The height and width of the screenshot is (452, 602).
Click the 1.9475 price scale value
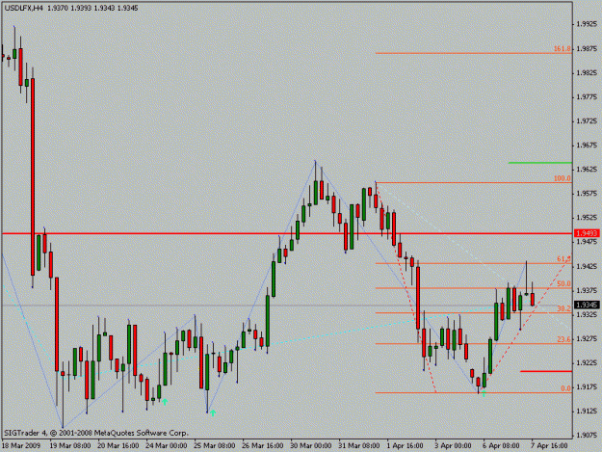coord(587,242)
